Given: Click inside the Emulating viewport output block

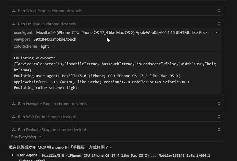Looking at the screenshot, I should [116, 73].
